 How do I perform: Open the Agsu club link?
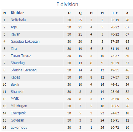click(x=15, y=27)
